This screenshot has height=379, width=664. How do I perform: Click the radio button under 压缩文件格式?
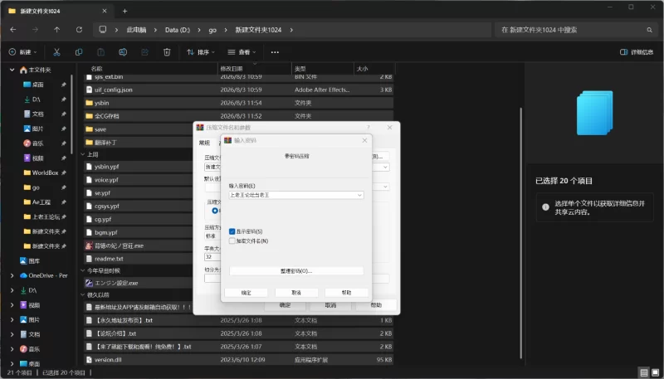point(215,210)
